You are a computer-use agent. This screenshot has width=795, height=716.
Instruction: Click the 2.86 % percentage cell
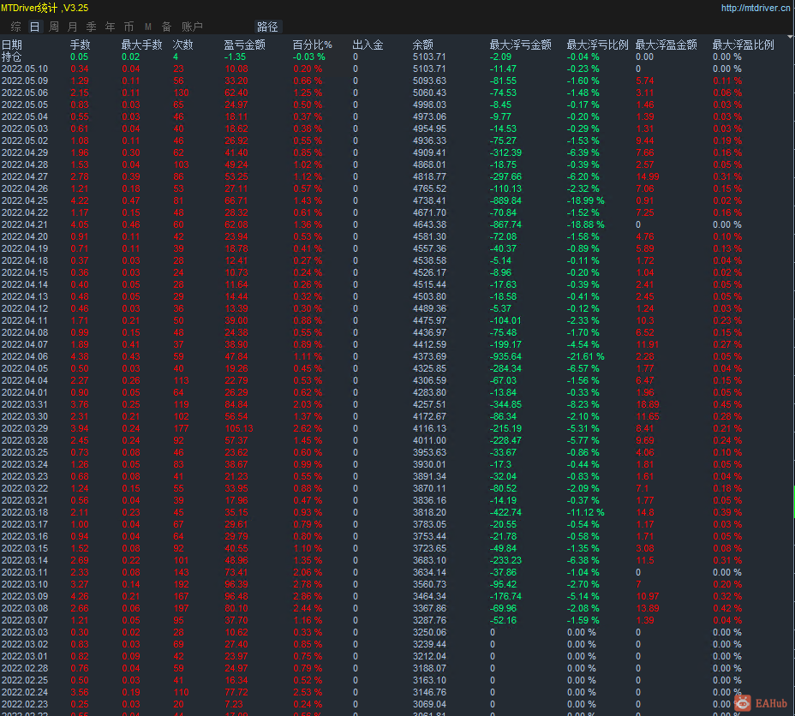tap(308, 596)
